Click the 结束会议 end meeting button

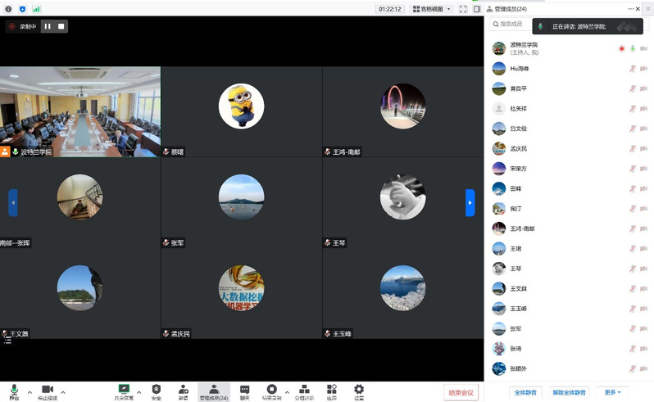461,392
